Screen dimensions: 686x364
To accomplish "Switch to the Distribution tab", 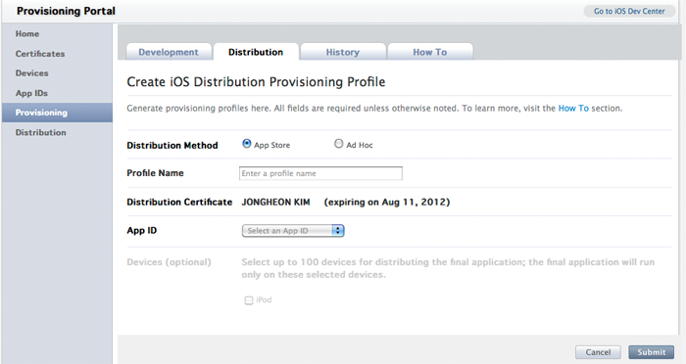I will 256,52.
